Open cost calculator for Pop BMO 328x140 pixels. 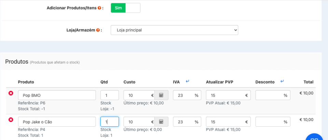(x=161, y=95)
